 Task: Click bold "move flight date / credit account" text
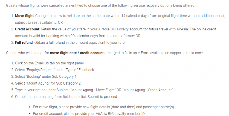point(77,53)
